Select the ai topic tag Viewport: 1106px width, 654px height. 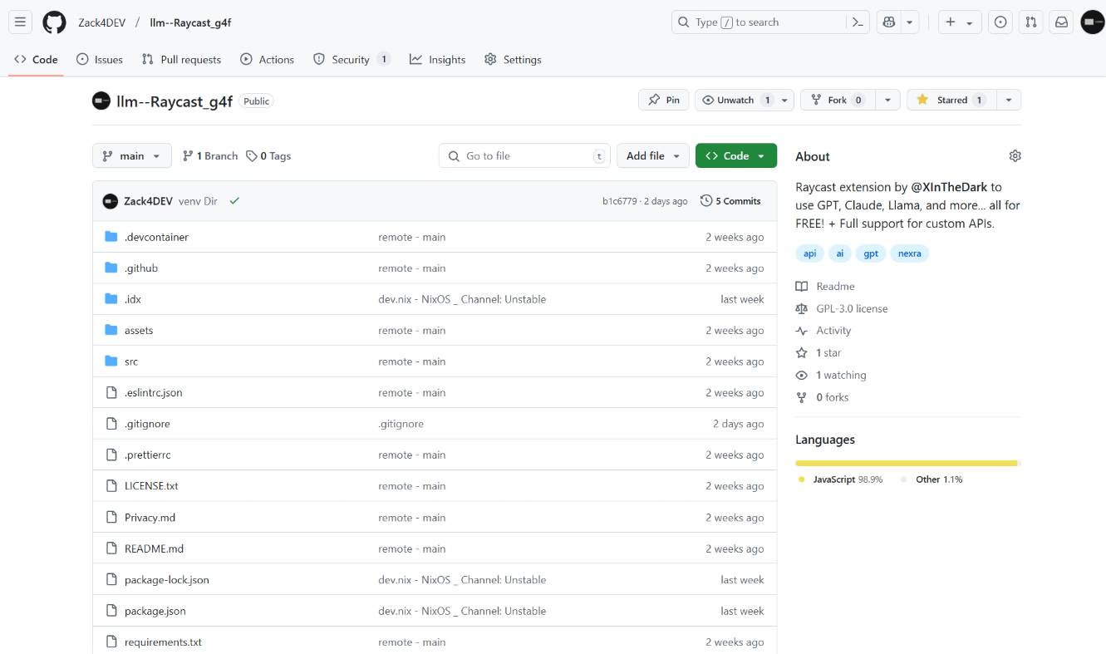tap(840, 253)
